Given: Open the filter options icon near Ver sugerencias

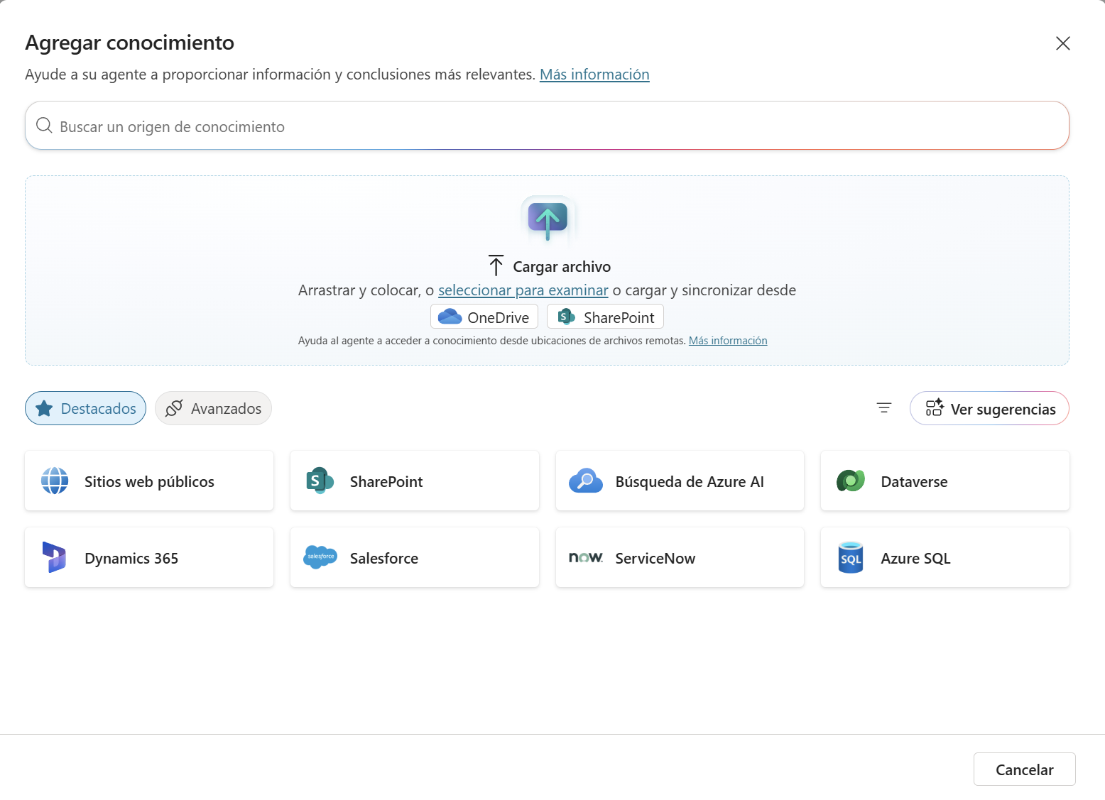Looking at the screenshot, I should (x=883, y=407).
